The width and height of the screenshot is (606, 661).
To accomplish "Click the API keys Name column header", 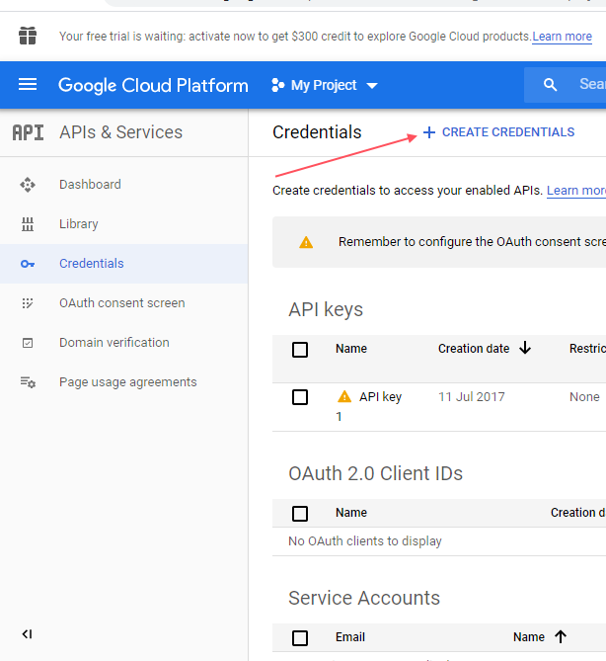I will 351,349.
